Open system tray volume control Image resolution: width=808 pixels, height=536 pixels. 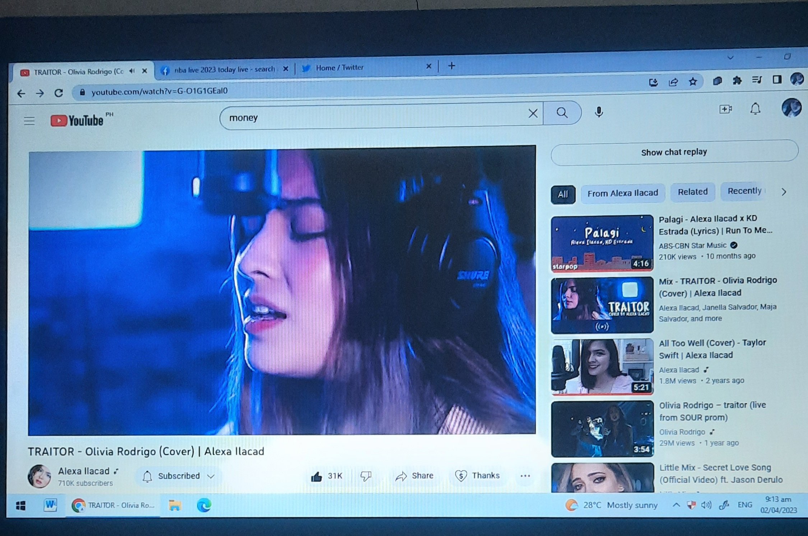pyautogui.click(x=706, y=505)
